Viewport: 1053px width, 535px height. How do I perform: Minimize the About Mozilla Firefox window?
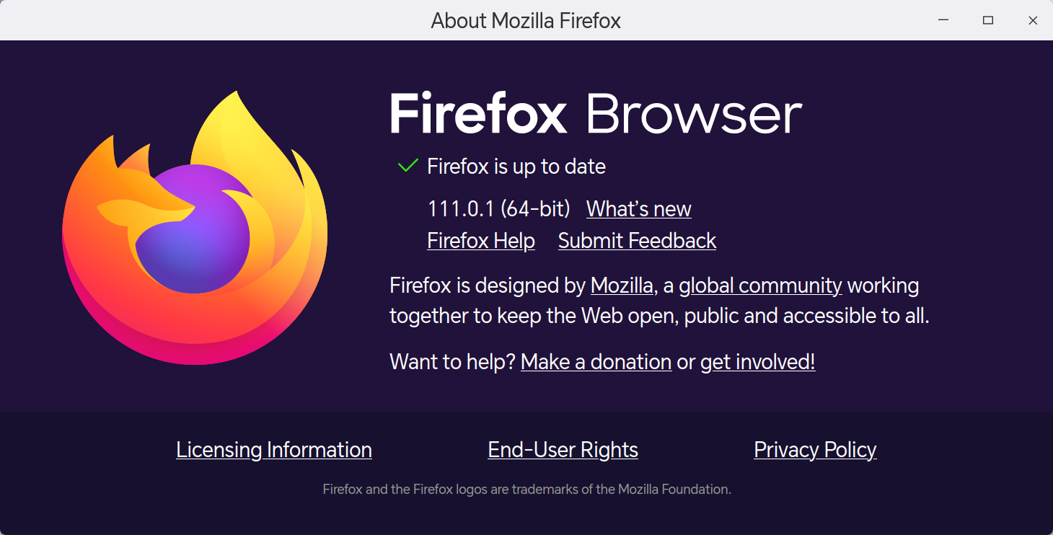(943, 20)
